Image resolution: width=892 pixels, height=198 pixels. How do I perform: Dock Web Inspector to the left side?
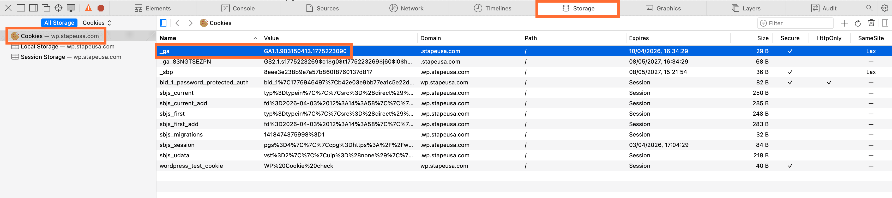pos(21,8)
